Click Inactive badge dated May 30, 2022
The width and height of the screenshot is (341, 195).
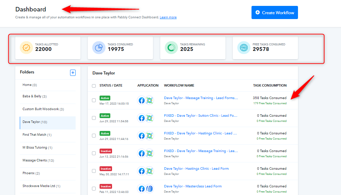coord(106,169)
